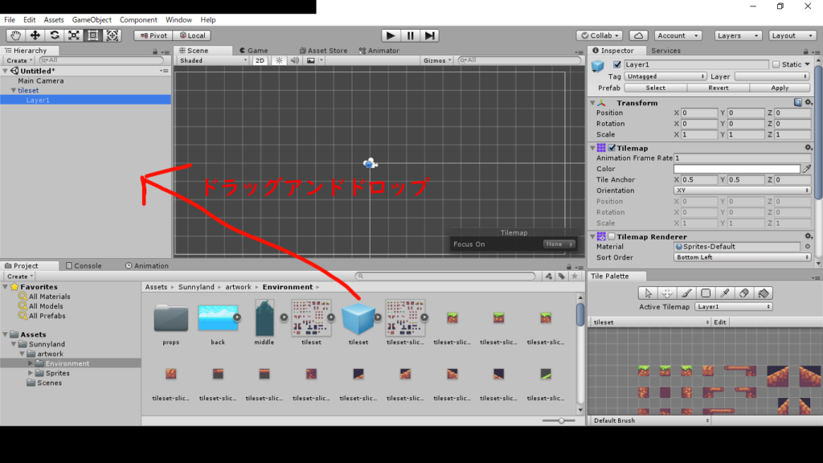Pick the Paintbrush tool in Tile Palette
Screen dimensions: 823x463
[686, 293]
